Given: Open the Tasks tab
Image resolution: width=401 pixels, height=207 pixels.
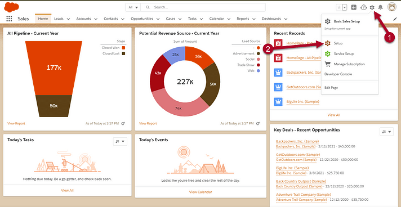Looking at the screenshot, I should 192,19.
